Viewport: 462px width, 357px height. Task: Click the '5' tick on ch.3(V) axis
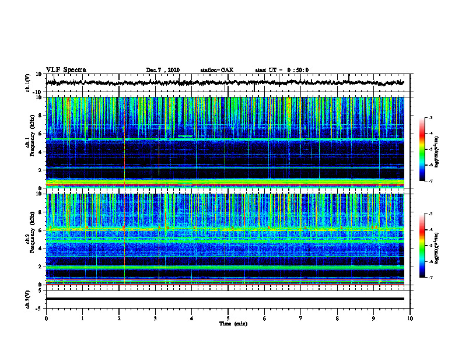coord(40,290)
